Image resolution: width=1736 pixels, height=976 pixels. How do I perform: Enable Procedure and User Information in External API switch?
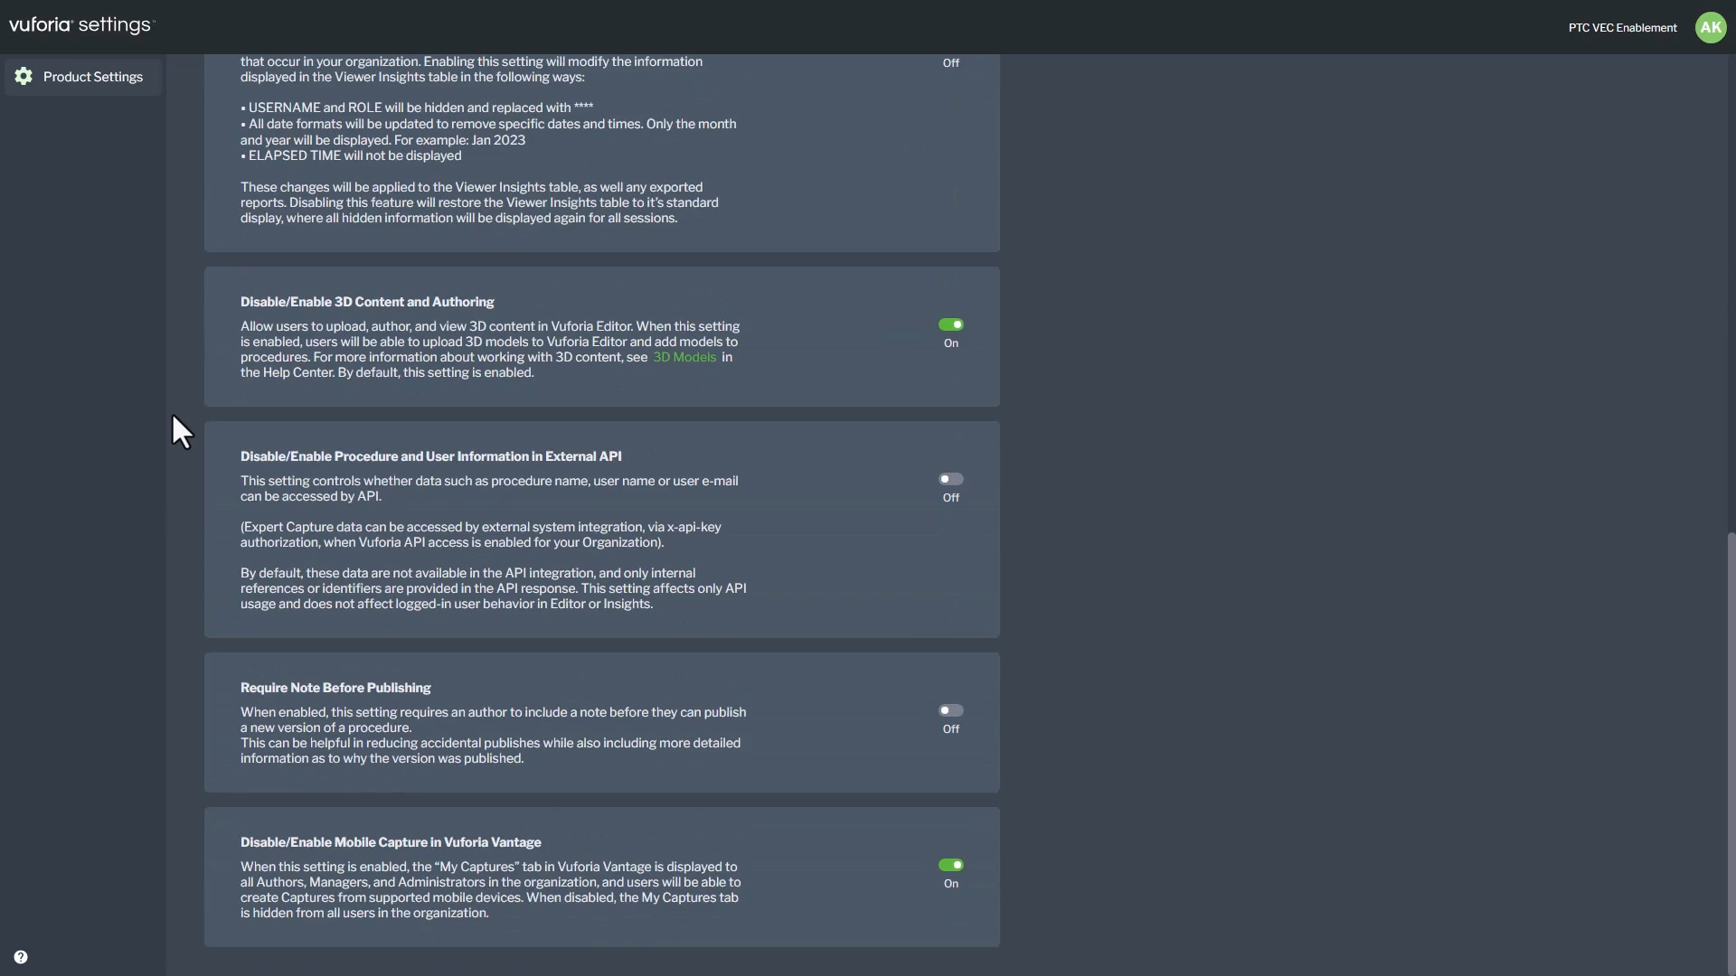951,479
